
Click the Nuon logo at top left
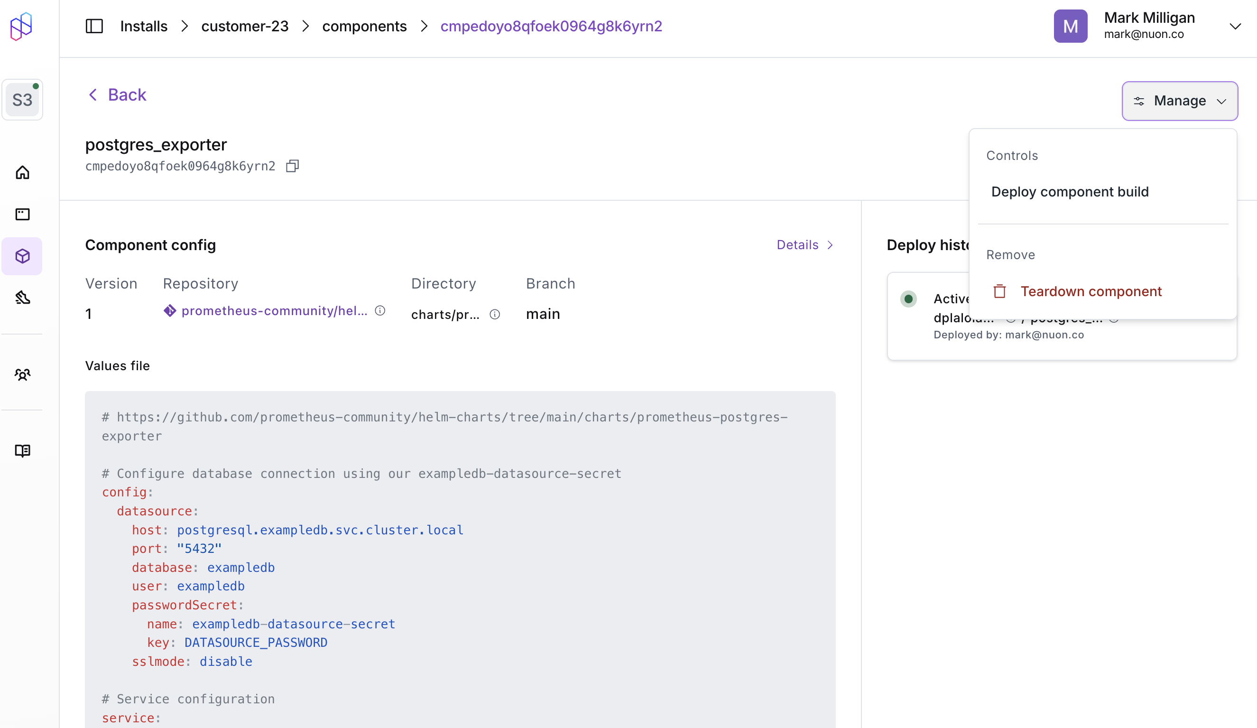click(x=21, y=26)
